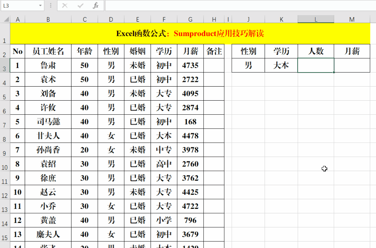Click the Name Box showing L3
This screenshot has height=248, width=376.
click(19, 6)
